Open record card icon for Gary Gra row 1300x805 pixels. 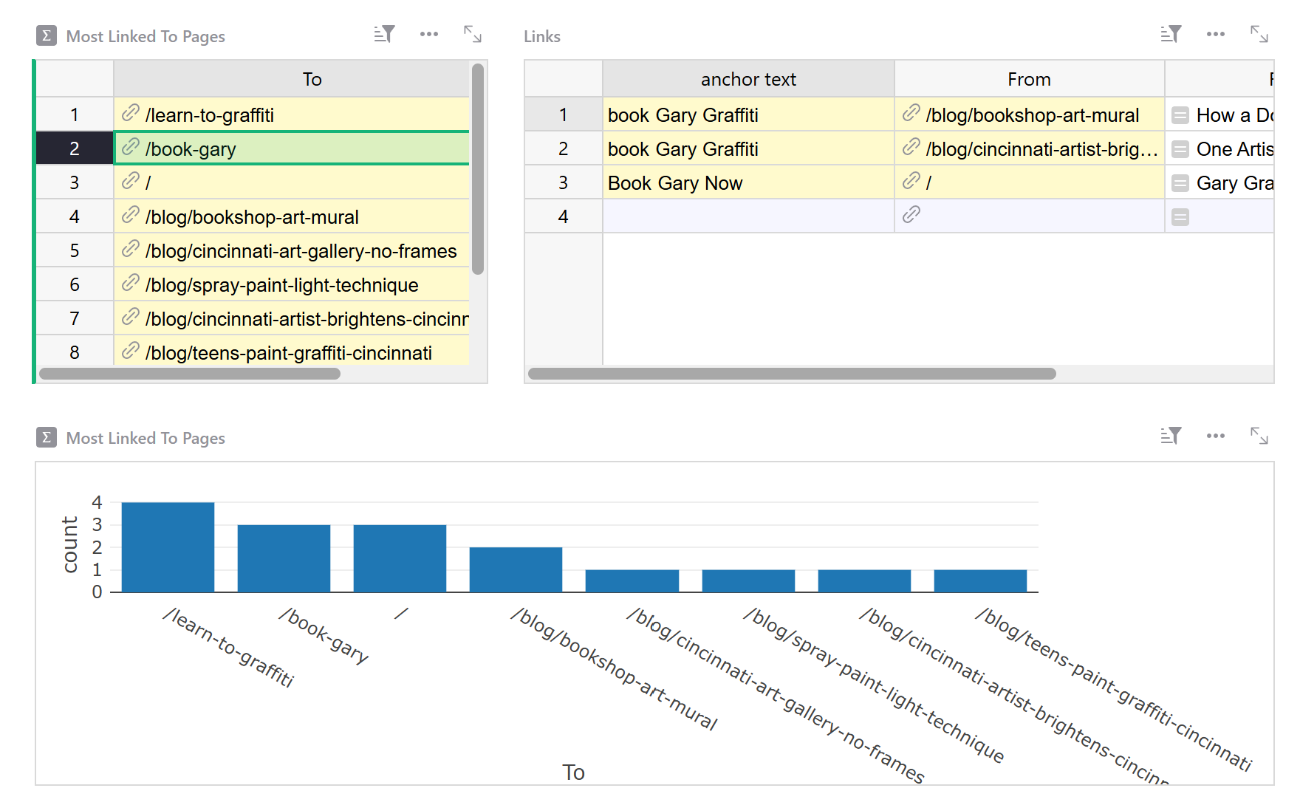pos(1180,183)
